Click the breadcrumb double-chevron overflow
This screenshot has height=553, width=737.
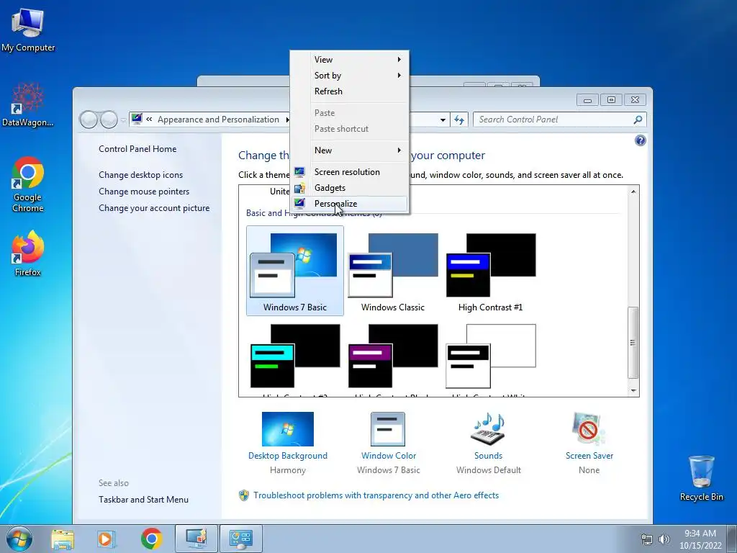point(149,120)
